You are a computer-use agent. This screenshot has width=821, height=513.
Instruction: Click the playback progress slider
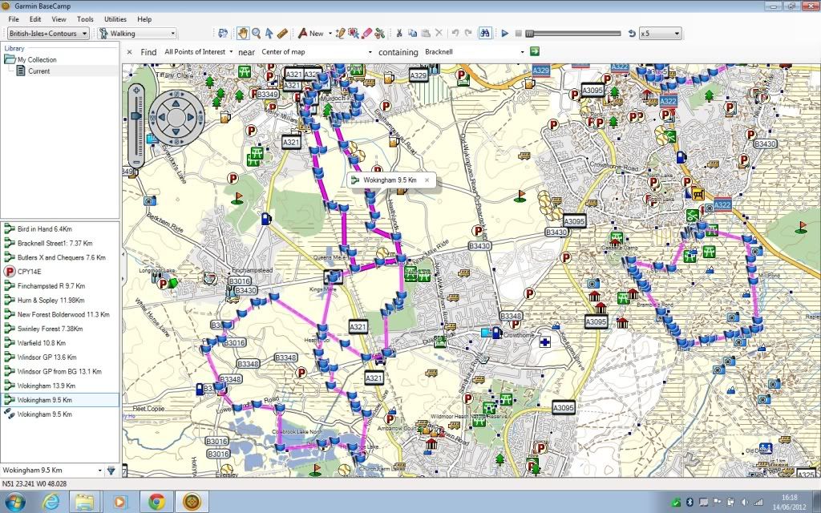click(573, 34)
